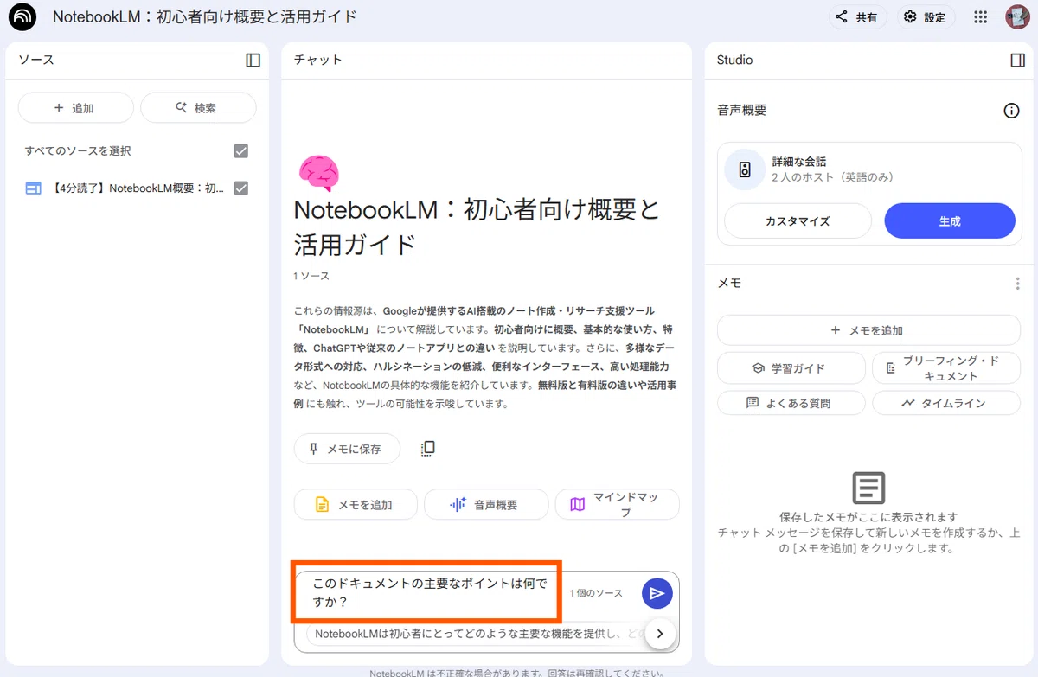Image resolution: width=1038 pixels, height=677 pixels.
Task: Toggle すべてのソースを選択 checkbox
Action: click(x=241, y=151)
